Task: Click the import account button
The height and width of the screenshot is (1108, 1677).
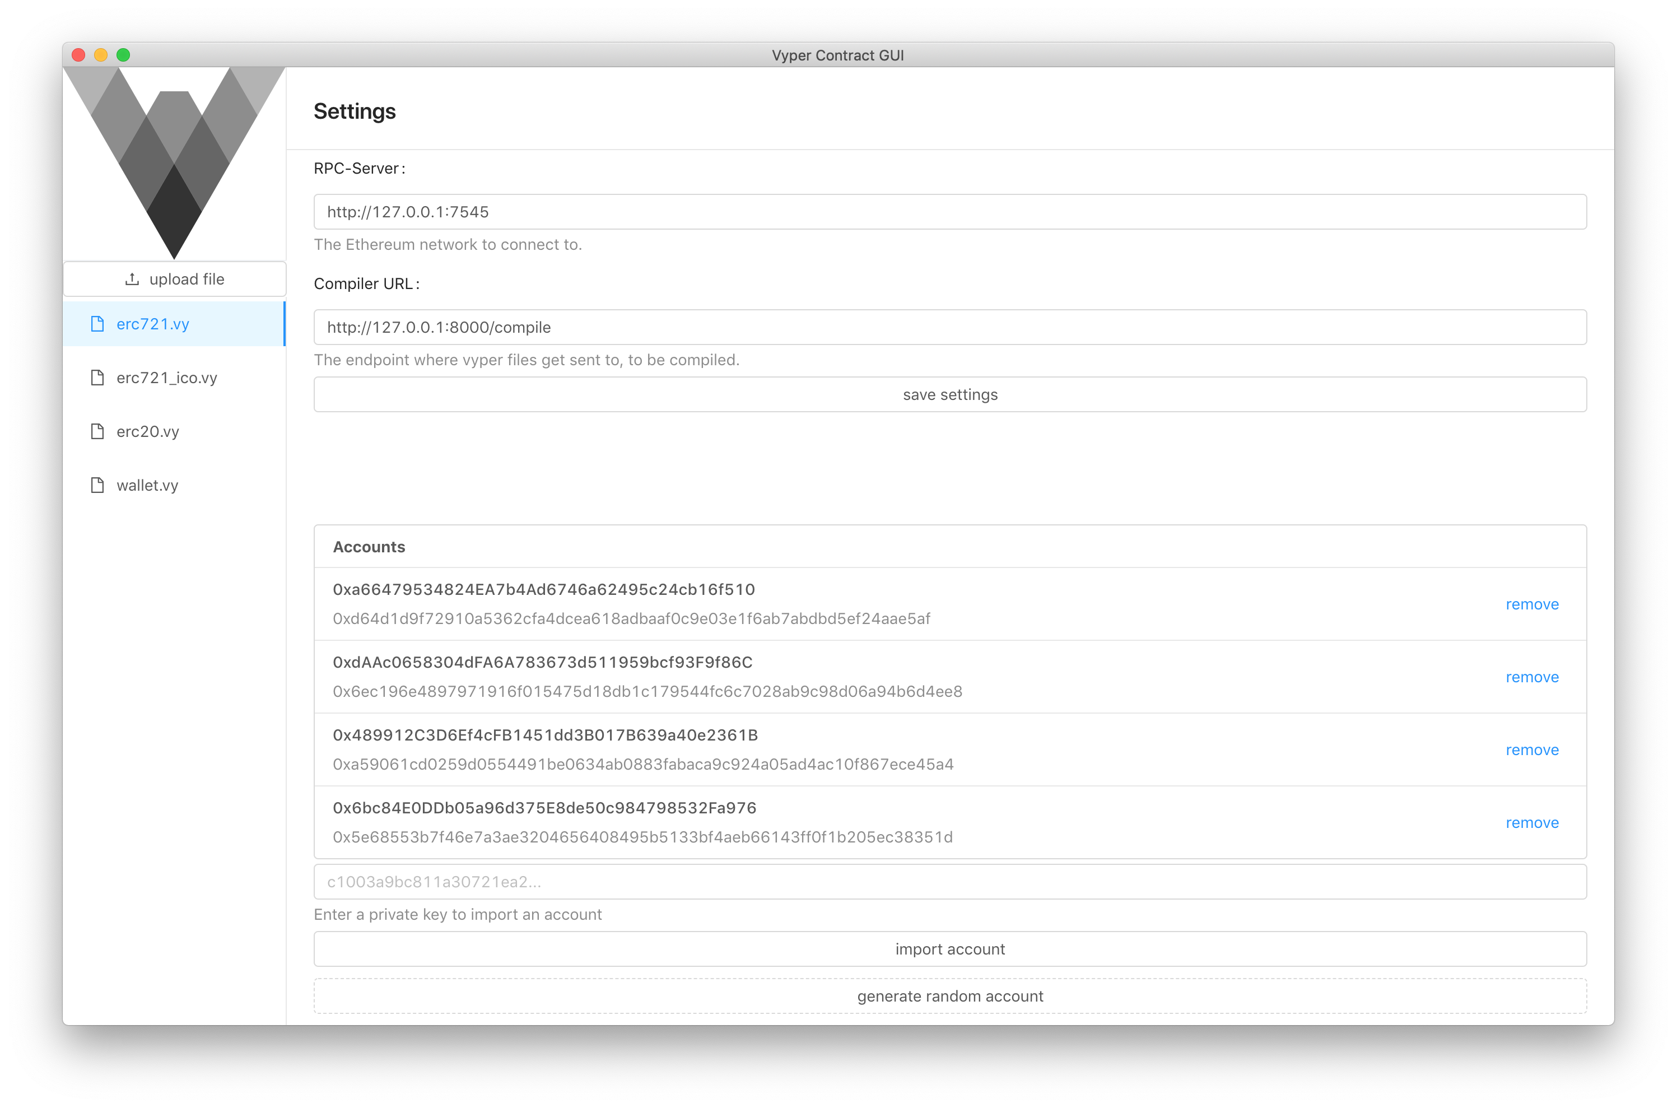Action: tap(949, 948)
